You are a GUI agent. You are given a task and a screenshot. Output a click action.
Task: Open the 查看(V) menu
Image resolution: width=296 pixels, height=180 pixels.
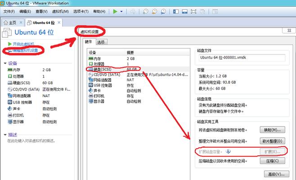coord(41,12)
